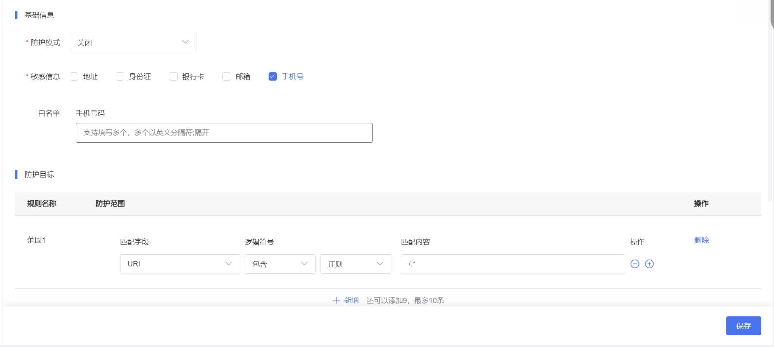The height and width of the screenshot is (347, 774).
Task: Select the 邮箱 checkbox
Action: pos(227,76)
